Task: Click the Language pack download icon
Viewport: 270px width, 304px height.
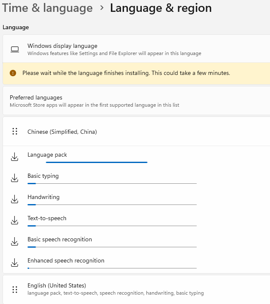Action: click(15, 157)
